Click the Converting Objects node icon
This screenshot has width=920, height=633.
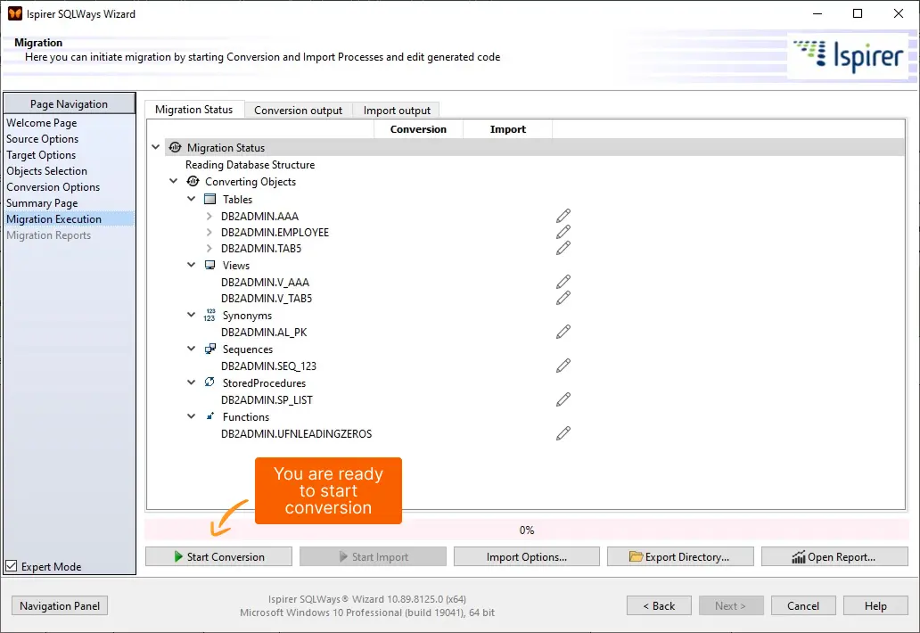tap(193, 181)
